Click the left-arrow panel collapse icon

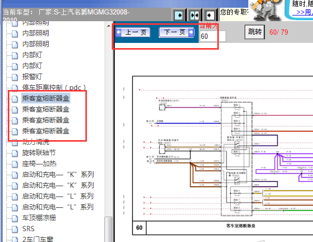210,15
